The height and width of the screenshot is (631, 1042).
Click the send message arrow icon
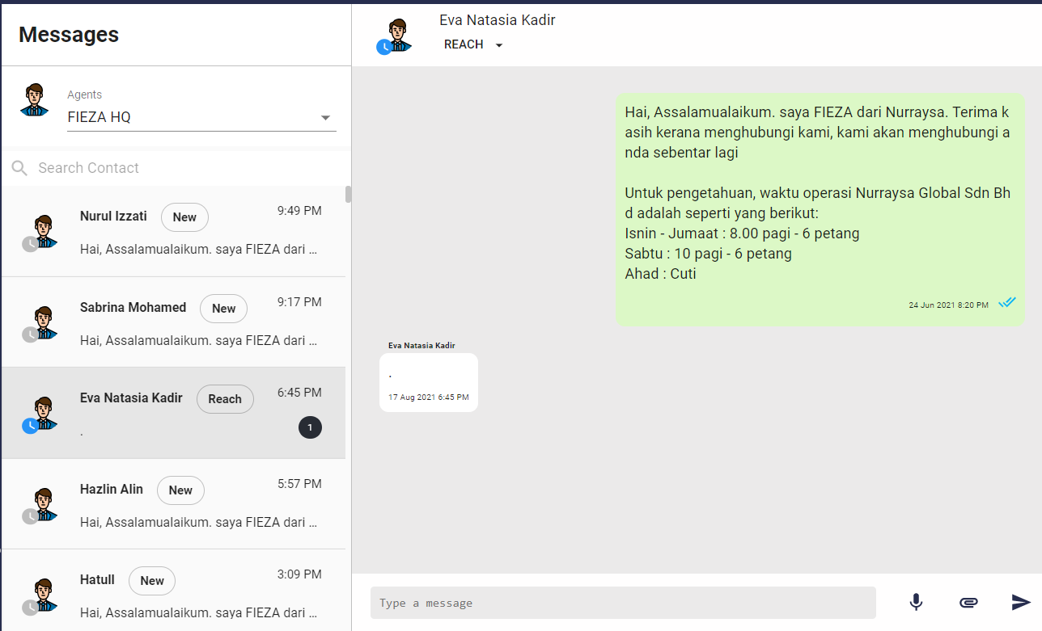click(x=1021, y=602)
